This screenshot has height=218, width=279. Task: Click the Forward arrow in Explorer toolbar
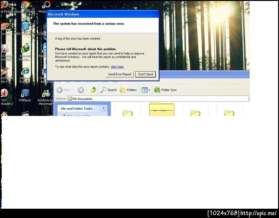pyautogui.click(x=80, y=90)
